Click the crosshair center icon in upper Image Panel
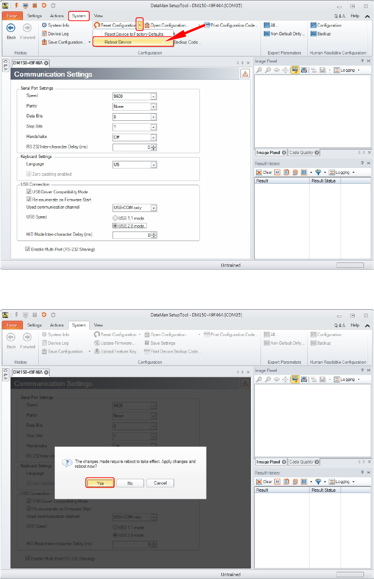 (286, 70)
